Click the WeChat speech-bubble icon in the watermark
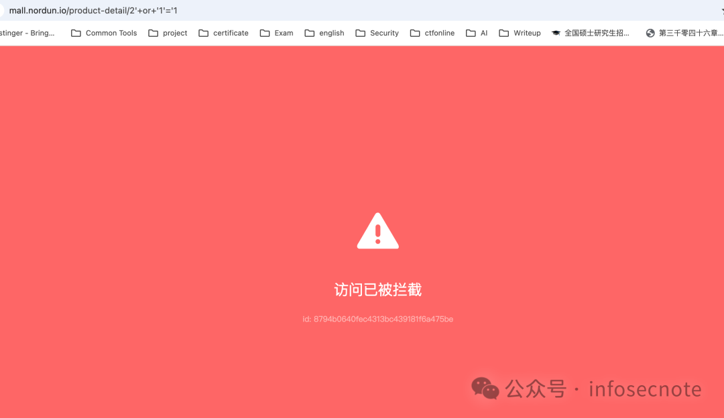Screen dimensions: 724x418 [x=486, y=389]
